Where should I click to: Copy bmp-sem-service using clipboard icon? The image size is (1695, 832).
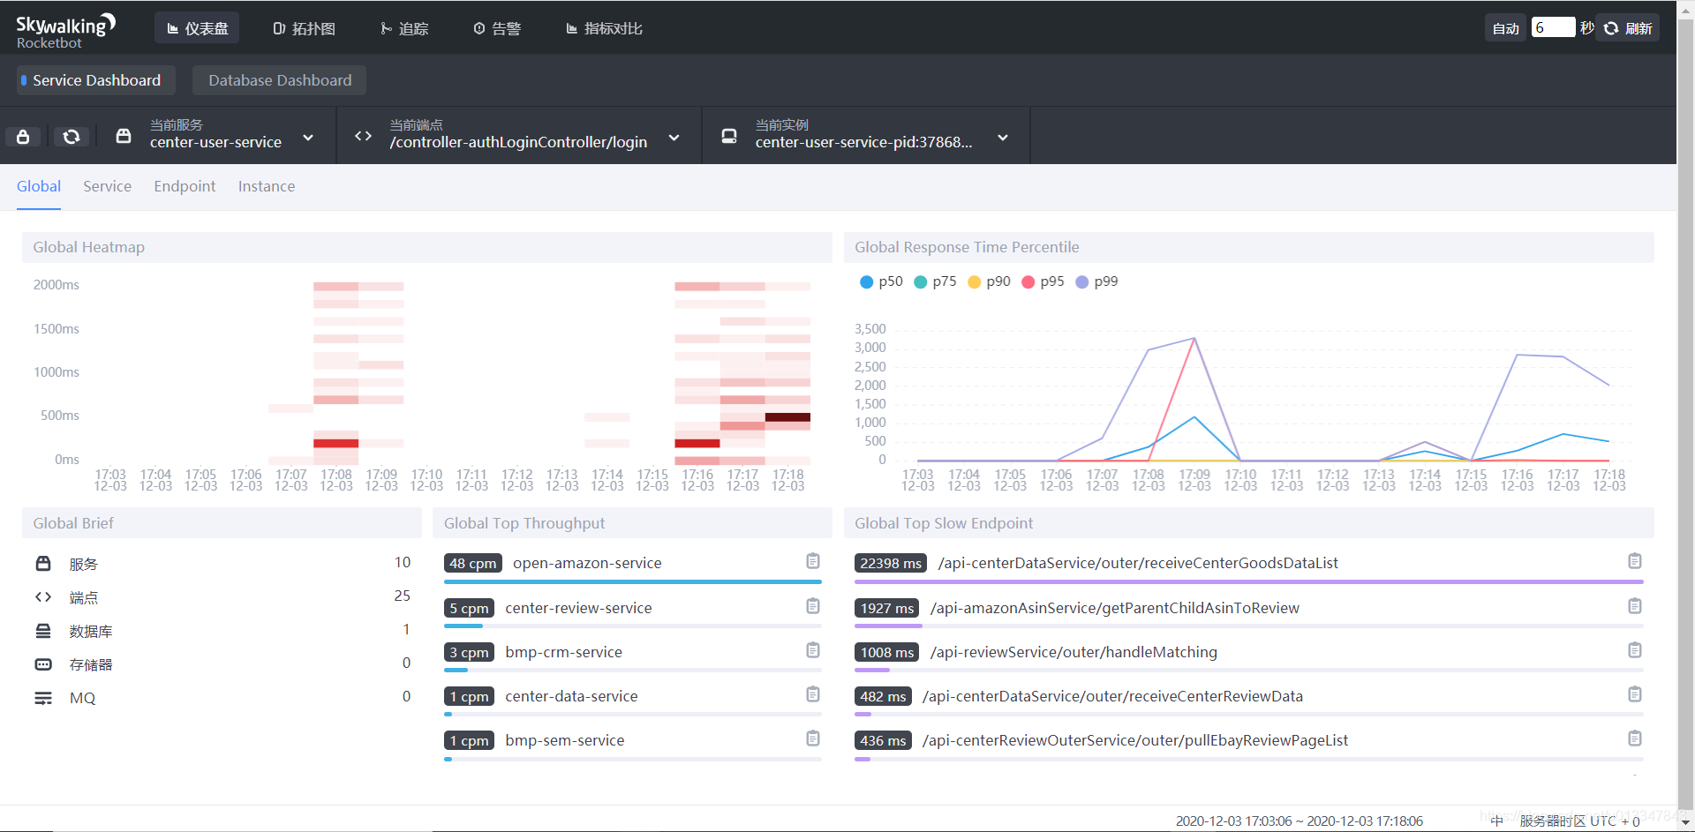click(813, 738)
